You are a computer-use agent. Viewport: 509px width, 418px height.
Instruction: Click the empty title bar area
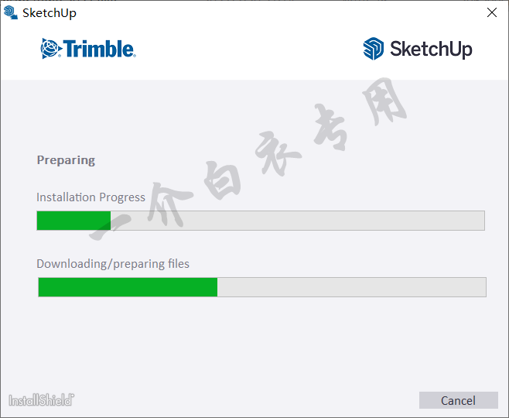point(271,12)
